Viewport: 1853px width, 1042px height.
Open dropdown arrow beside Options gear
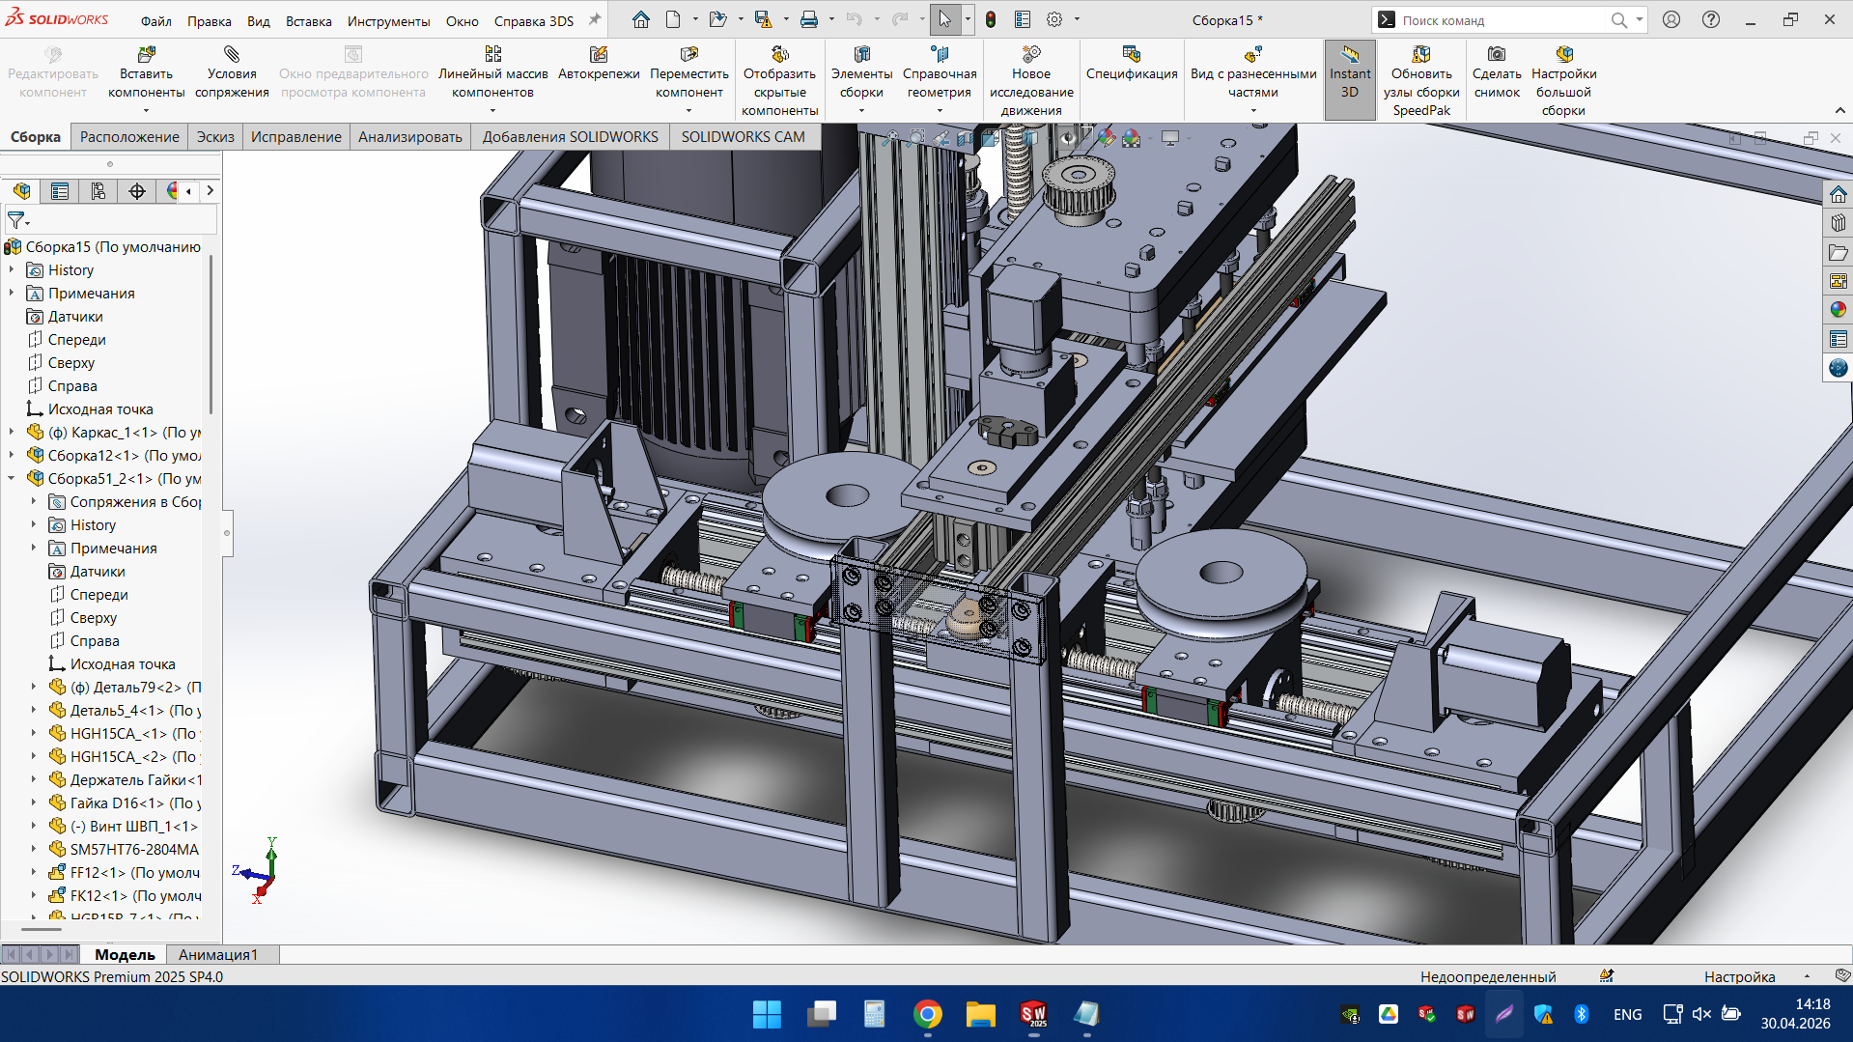pyautogui.click(x=1077, y=19)
